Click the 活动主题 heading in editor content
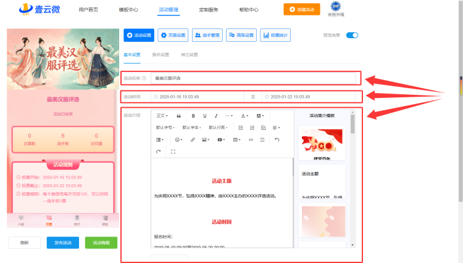 coord(222,181)
